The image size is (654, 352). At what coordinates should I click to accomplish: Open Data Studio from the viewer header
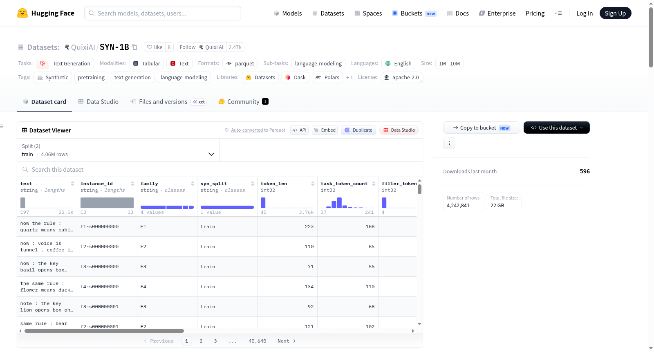[399, 130]
